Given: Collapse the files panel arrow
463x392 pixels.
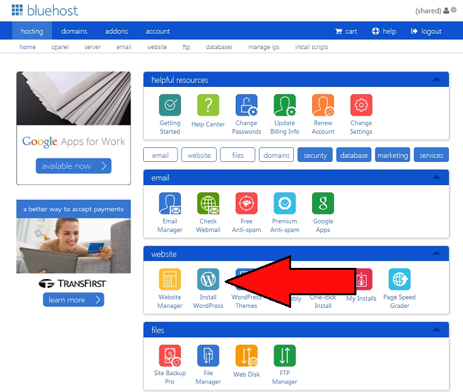Looking at the screenshot, I should 436,330.
